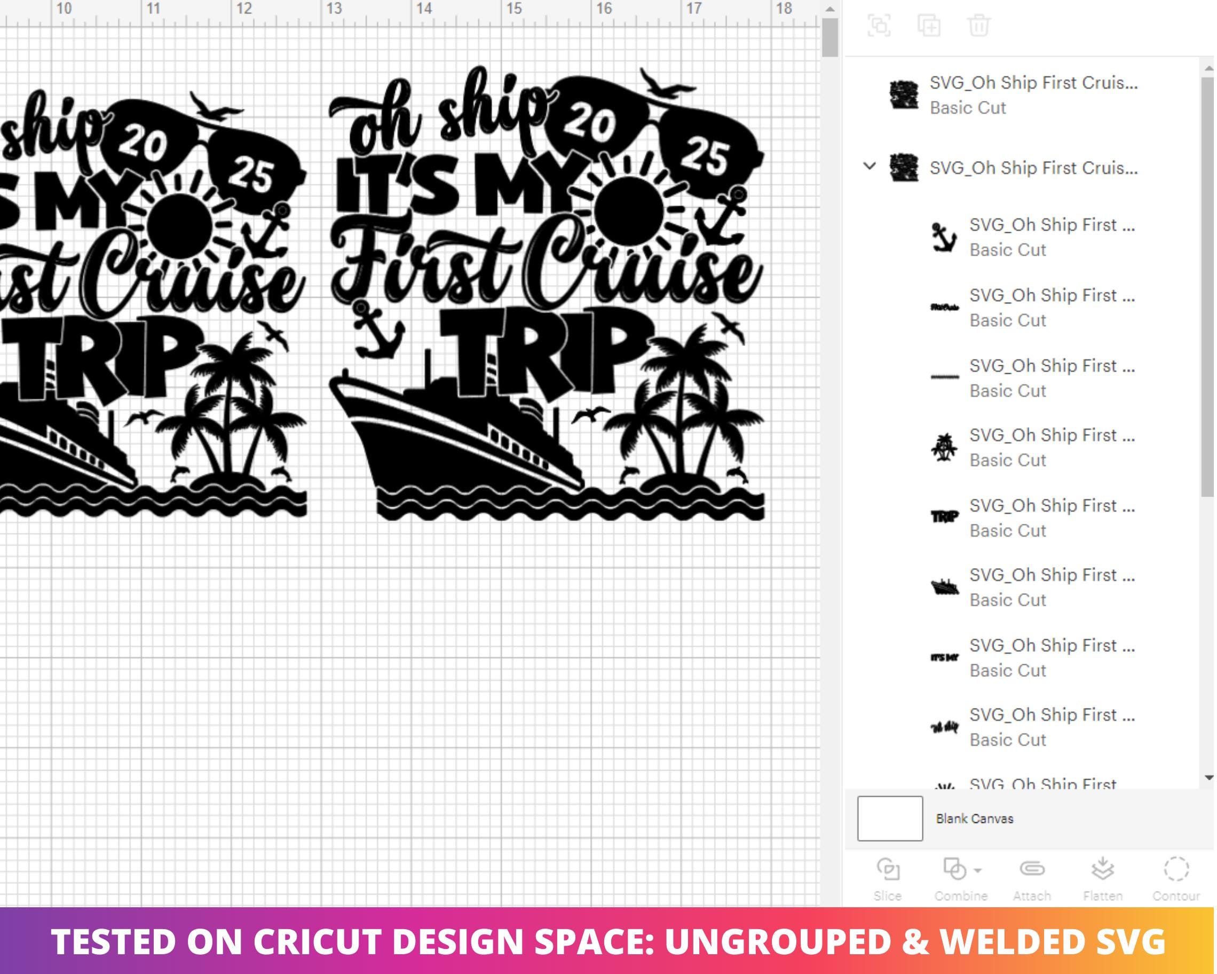Click the canvas vertical scrollbar up arrow
1217x974 pixels.
830,9
